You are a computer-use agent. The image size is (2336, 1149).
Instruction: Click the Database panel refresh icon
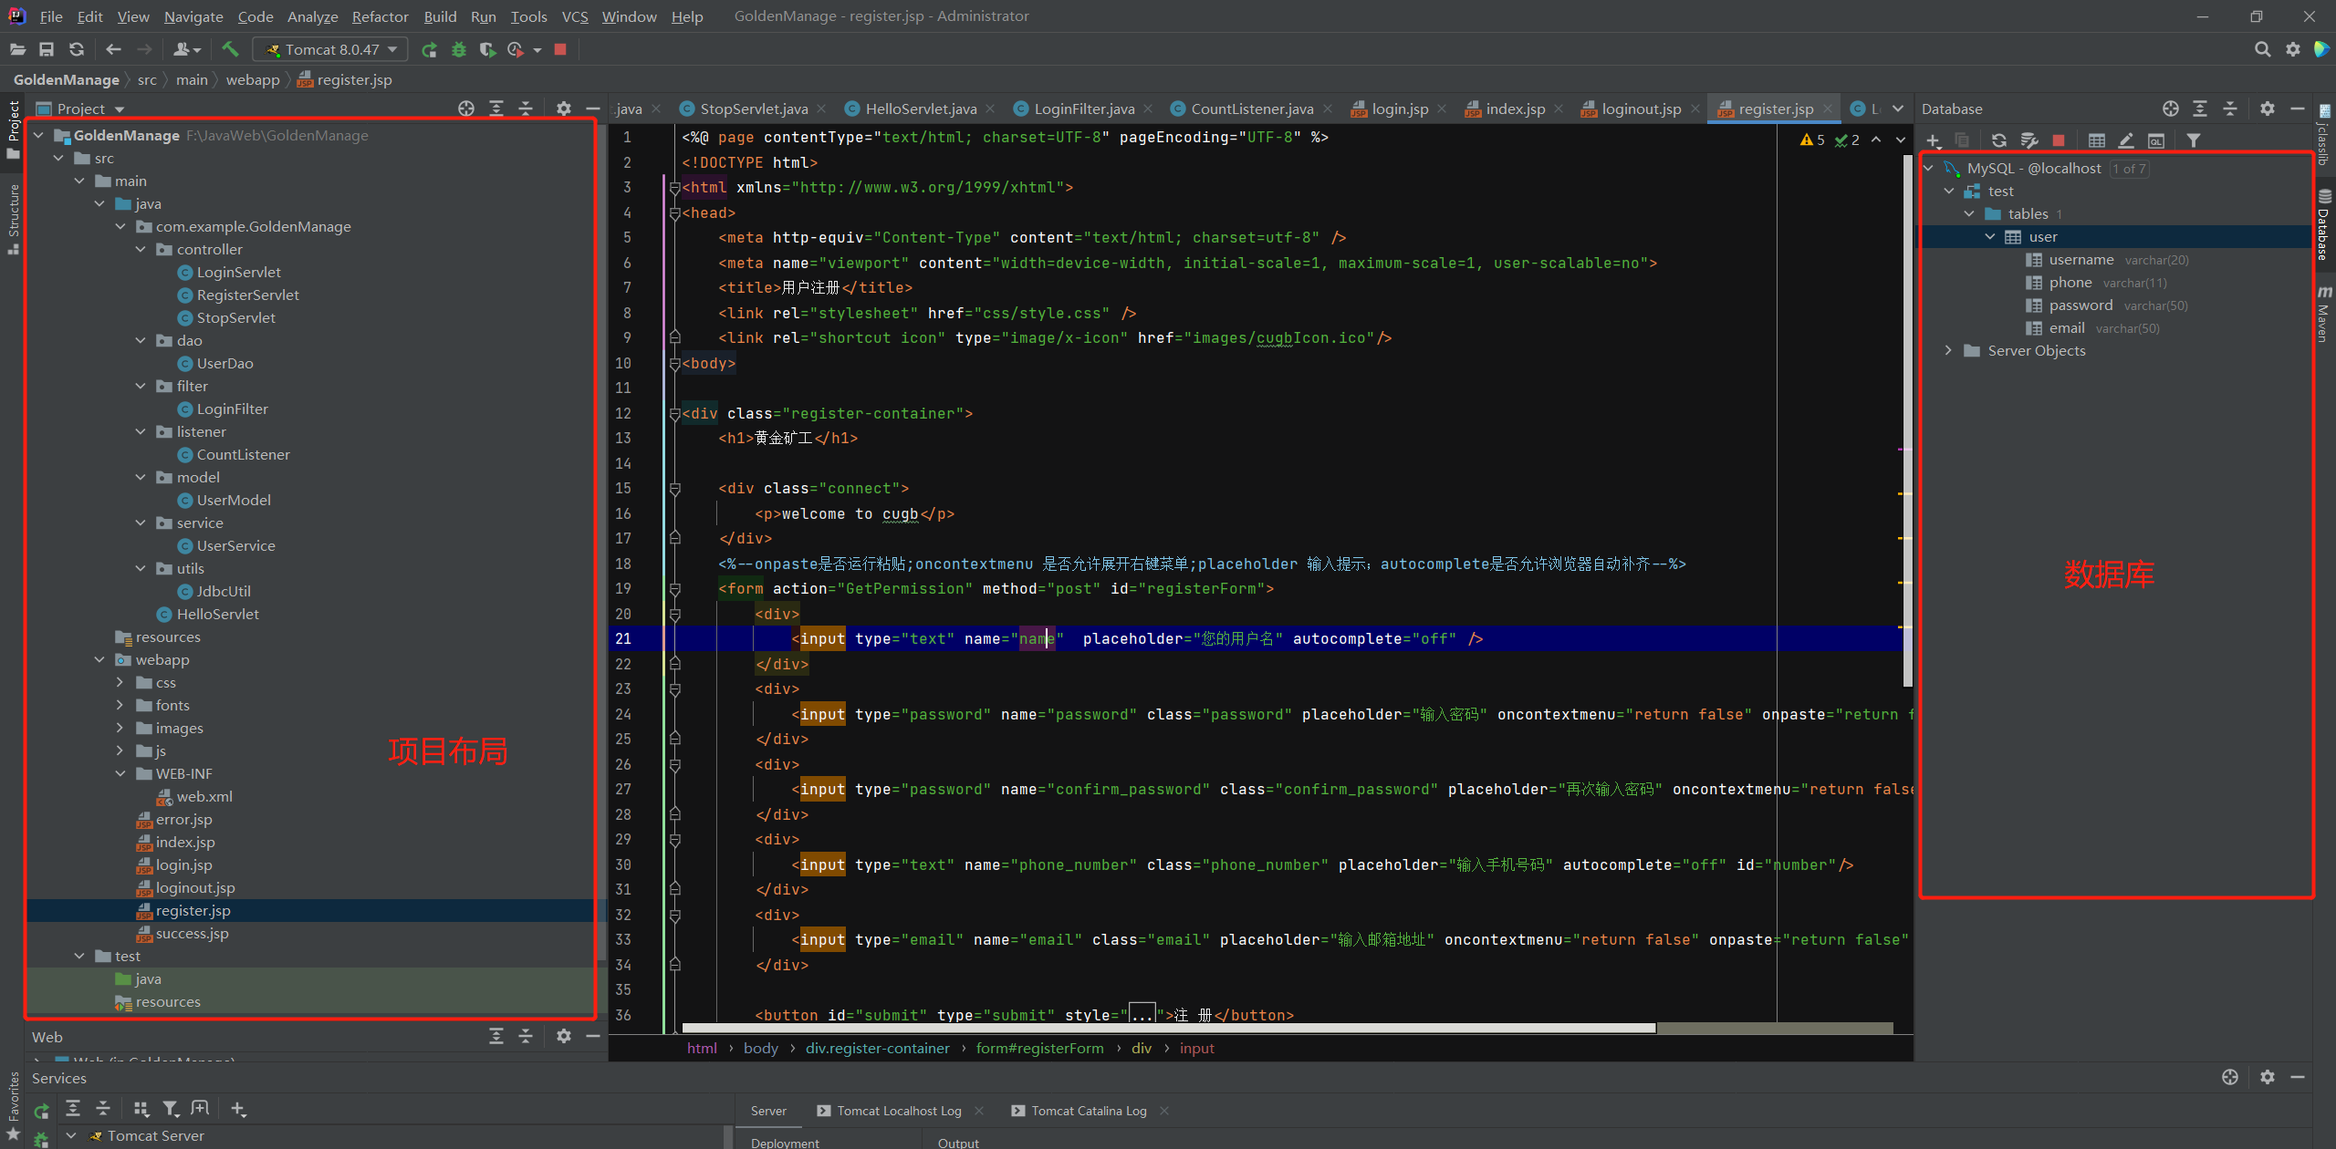point(1998,140)
